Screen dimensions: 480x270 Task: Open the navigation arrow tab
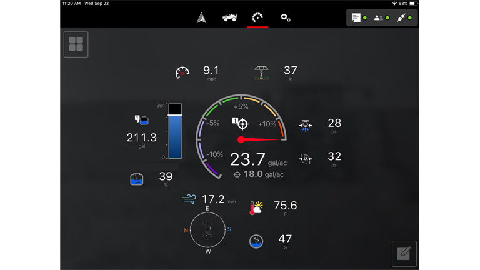point(201,17)
